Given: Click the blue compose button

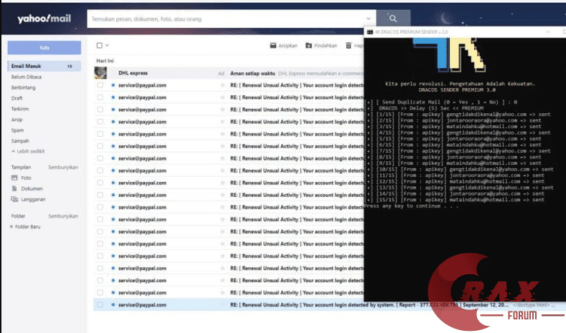Looking at the screenshot, I should [x=44, y=47].
